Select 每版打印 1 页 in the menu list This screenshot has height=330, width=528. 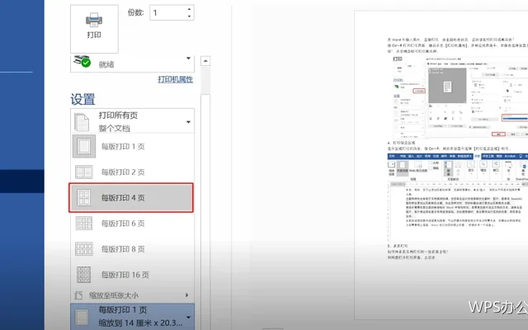pos(132,147)
